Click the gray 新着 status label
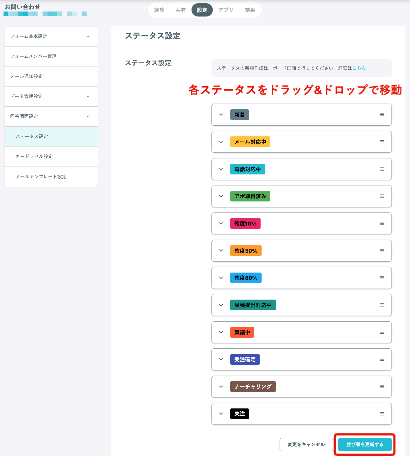The image size is (410, 456). point(240,115)
